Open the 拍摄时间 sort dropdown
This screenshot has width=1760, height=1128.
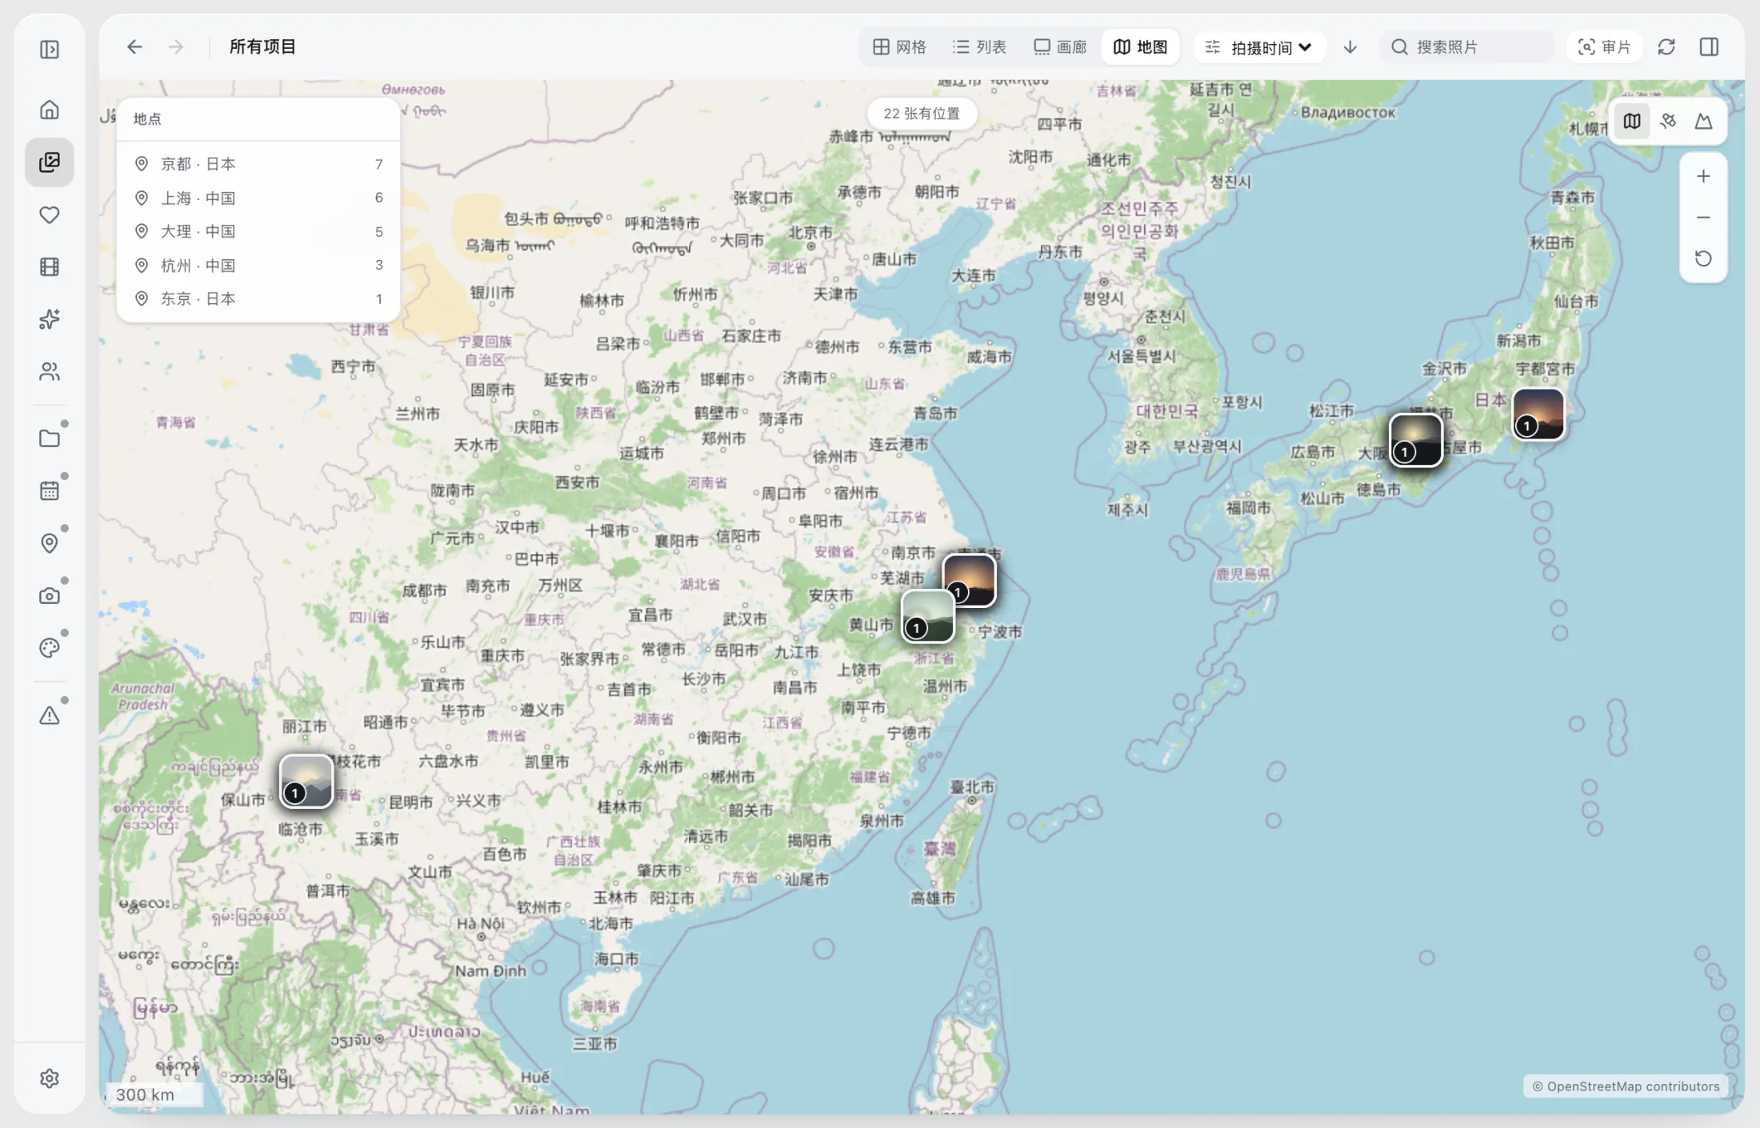coord(1258,47)
